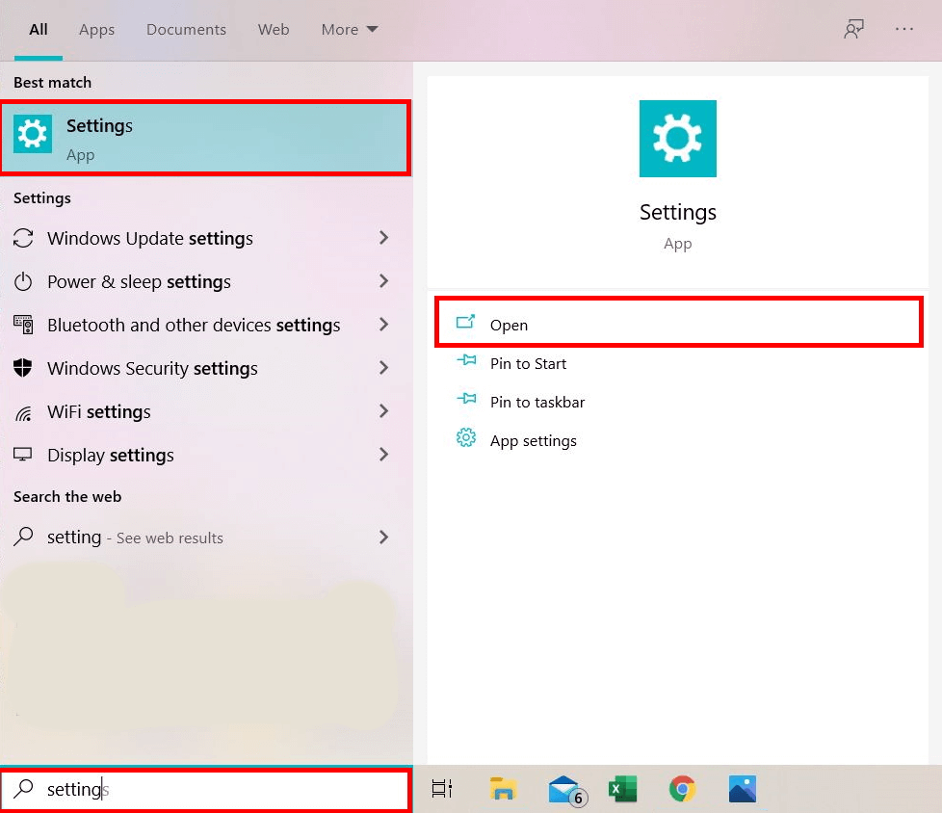The image size is (942, 813).
Task: Expand Windows Security settings chevron
Action: [x=384, y=368]
